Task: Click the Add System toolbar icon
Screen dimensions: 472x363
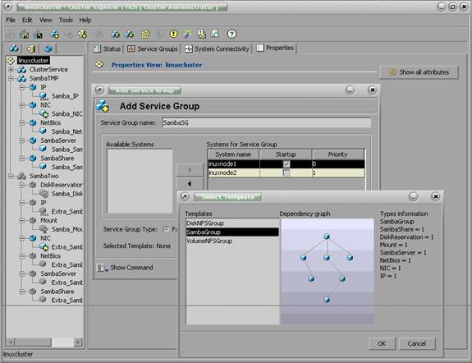Action: [82, 34]
